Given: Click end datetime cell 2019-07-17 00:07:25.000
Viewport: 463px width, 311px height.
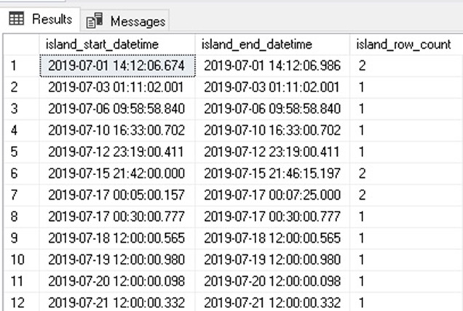Looking at the screenshot, I should 272,195.
